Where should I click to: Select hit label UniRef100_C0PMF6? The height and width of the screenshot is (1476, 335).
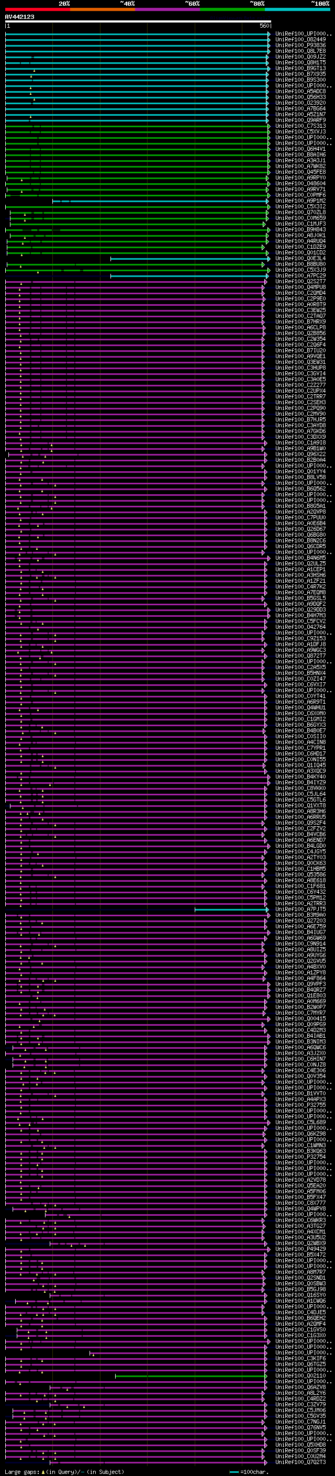(x=300, y=195)
